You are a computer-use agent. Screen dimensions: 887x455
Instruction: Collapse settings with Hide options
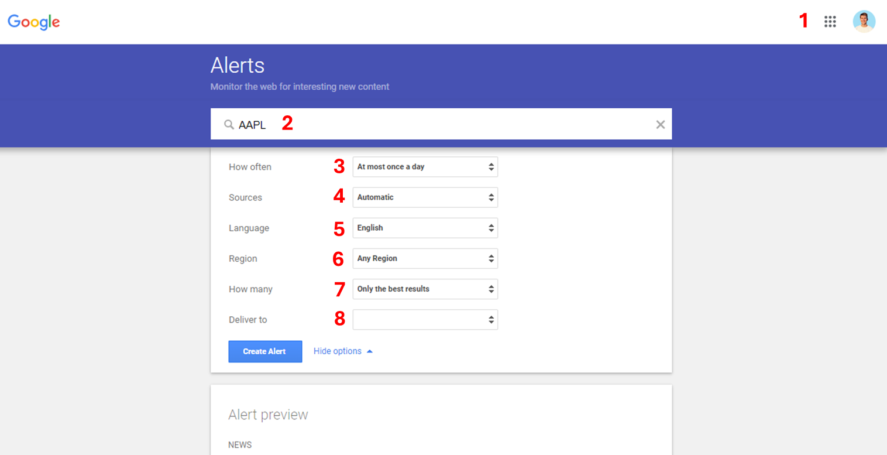(x=343, y=351)
